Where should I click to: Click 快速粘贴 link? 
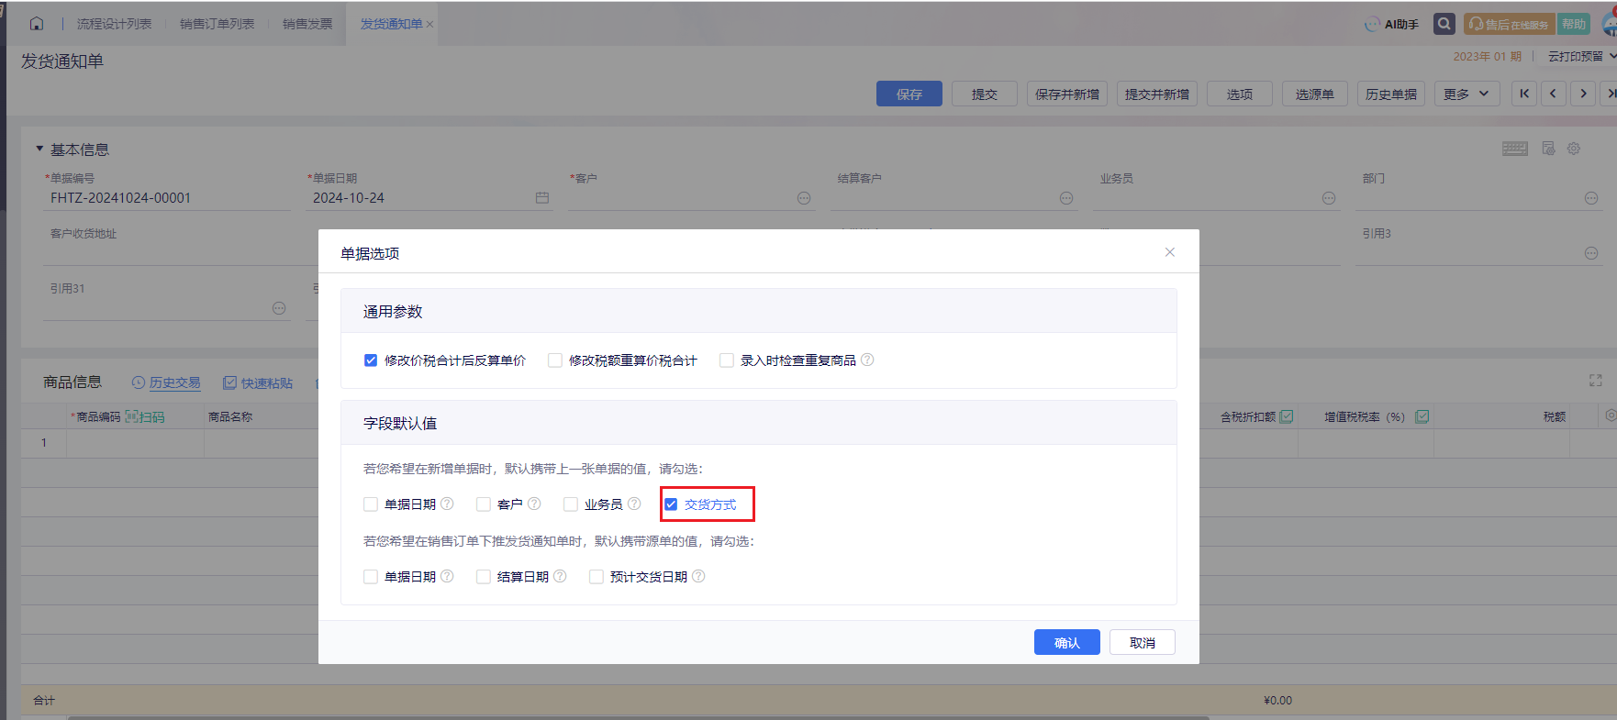258,382
